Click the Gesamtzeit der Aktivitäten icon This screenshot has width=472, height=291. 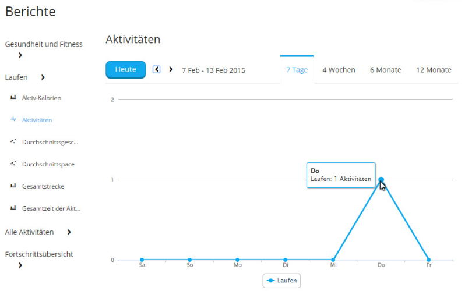[13, 208]
